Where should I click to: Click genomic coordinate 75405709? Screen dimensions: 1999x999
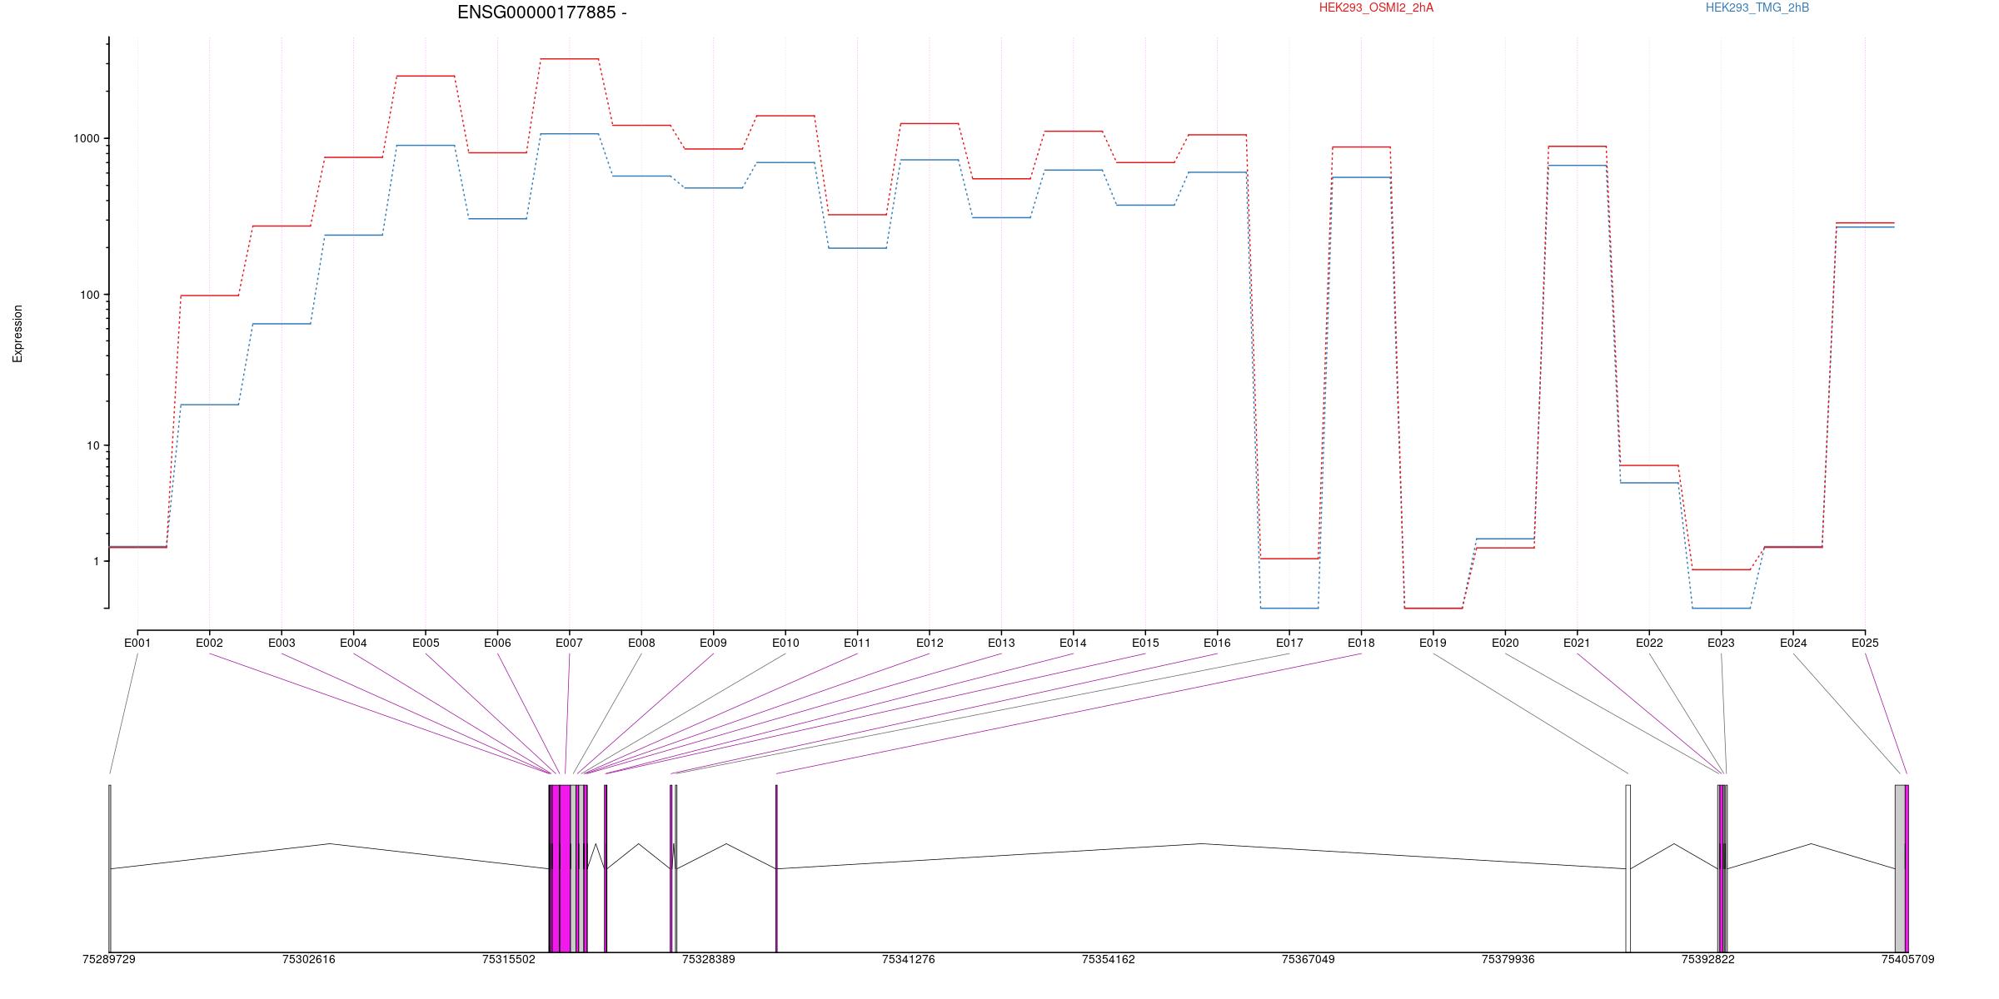pyautogui.click(x=1908, y=960)
